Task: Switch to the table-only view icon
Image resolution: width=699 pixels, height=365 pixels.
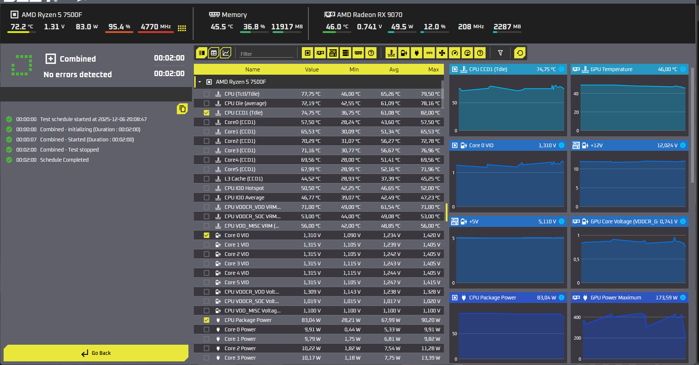Action: 214,53
